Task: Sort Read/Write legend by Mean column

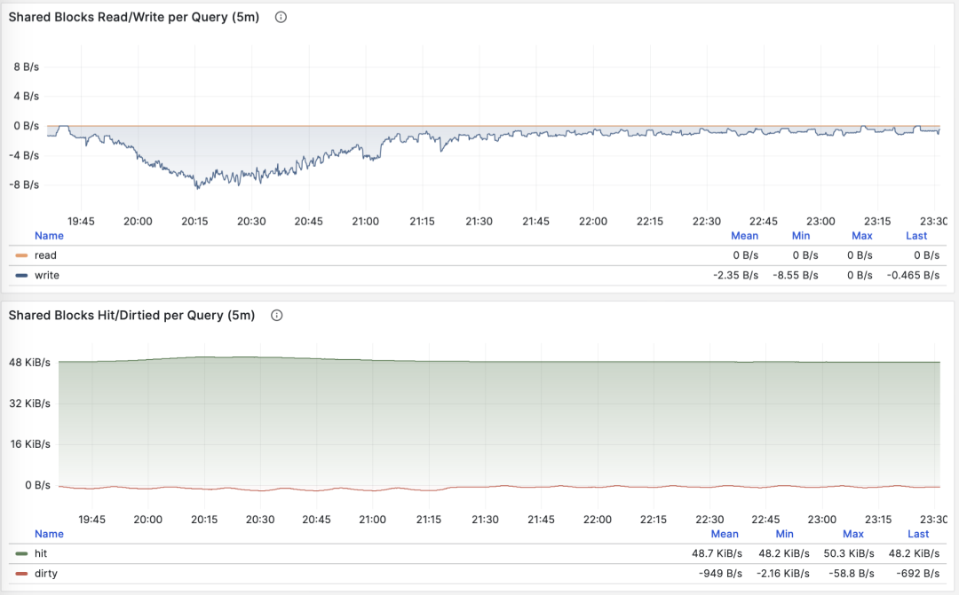Action: pos(744,236)
